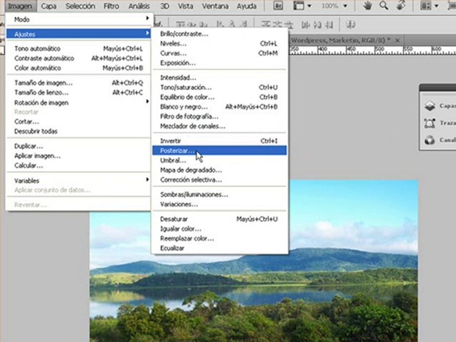Screen dimensions: 456x342
Task: Open Tono/saturación adjustment
Action: [219, 87]
